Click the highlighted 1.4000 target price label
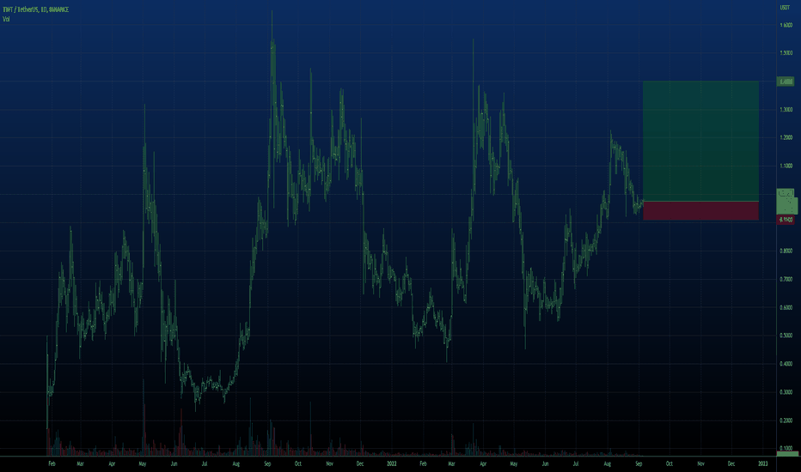 [x=786, y=82]
